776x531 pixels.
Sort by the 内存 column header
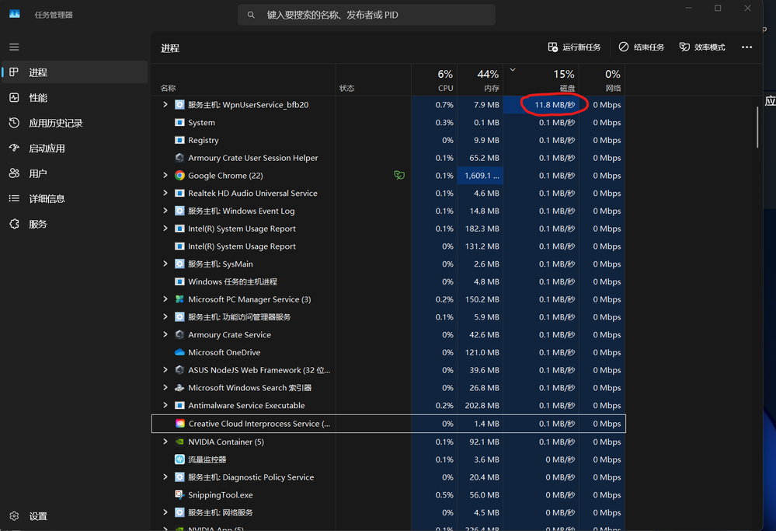[x=480, y=80]
